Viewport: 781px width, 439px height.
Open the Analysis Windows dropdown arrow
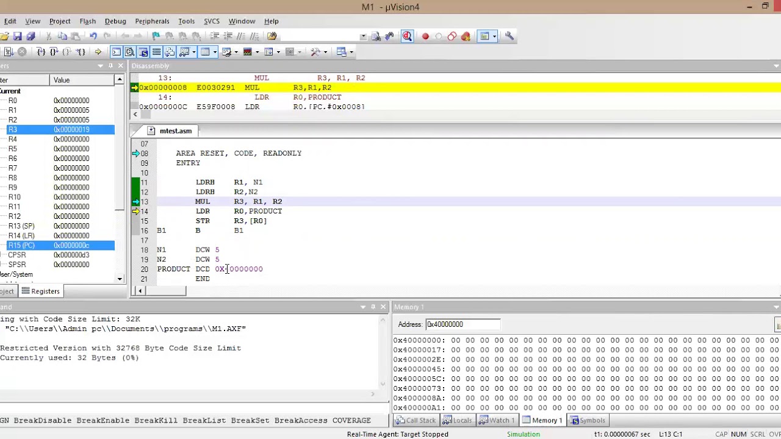pos(257,52)
